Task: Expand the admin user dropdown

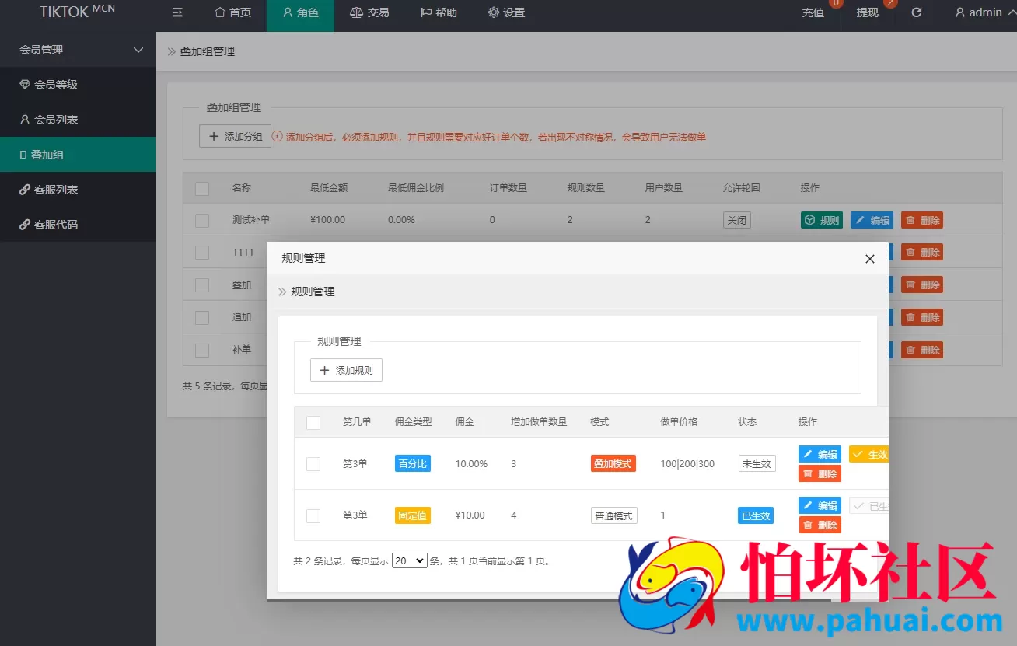Action: 985,12
